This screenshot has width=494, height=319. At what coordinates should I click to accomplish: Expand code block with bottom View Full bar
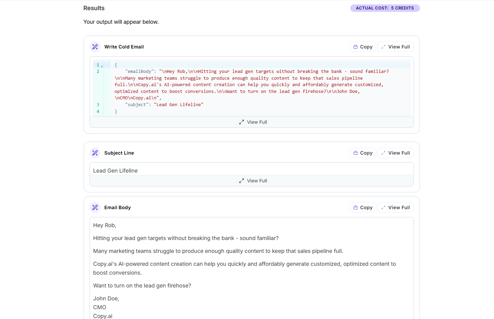252,122
